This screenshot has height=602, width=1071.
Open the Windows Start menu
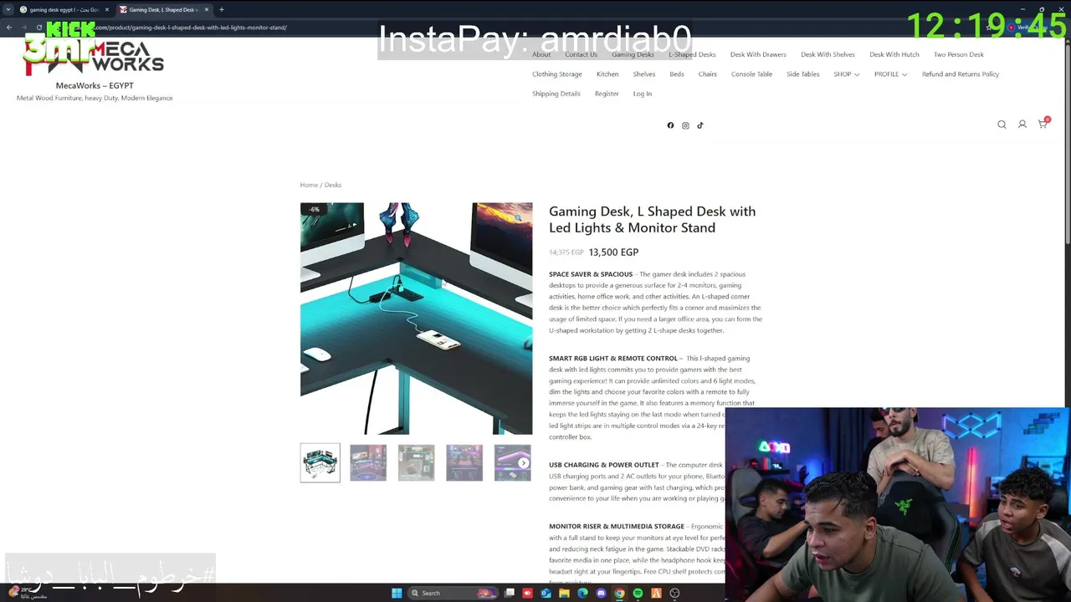[397, 593]
